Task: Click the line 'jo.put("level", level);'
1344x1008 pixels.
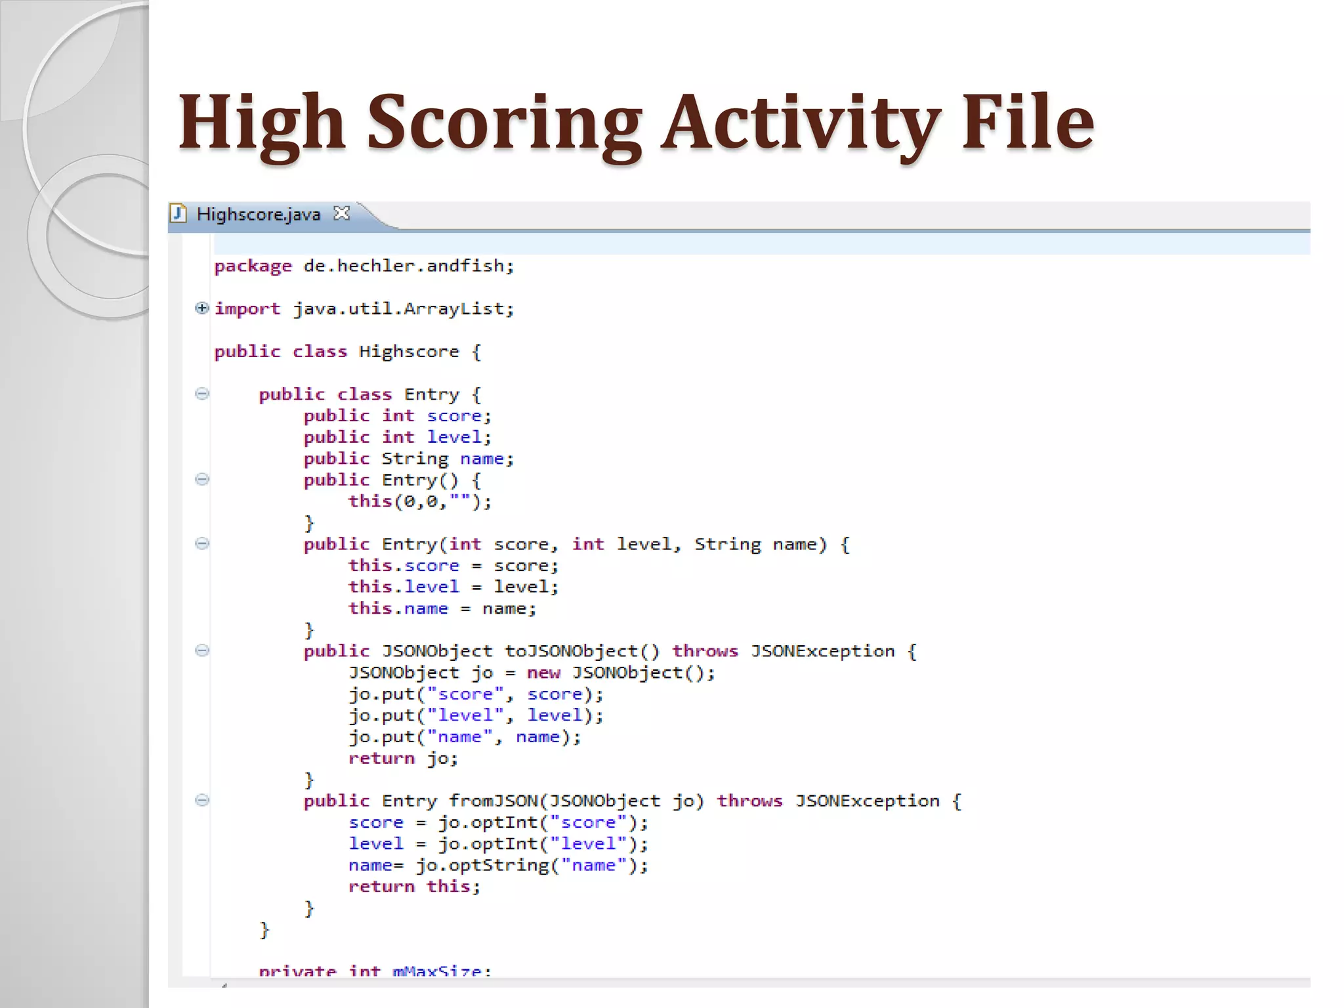Action: coord(476,715)
